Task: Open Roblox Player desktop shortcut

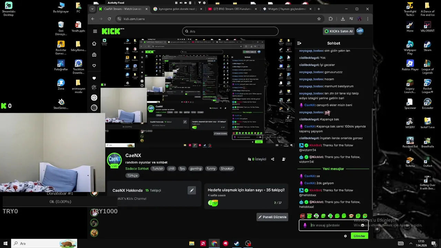Action: click(410, 65)
